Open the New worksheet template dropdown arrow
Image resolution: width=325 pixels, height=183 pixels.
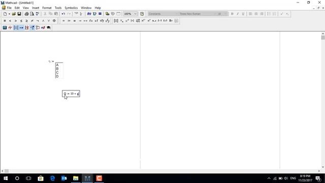click(9, 14)
